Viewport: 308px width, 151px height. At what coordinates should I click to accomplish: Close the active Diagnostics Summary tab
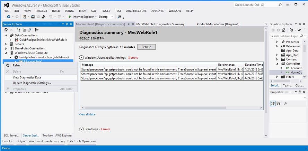point(133,24)
